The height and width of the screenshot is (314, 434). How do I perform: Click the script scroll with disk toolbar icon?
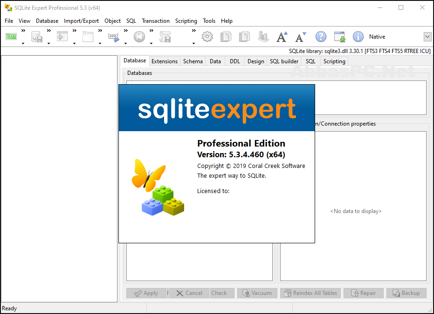pos(165,37)
